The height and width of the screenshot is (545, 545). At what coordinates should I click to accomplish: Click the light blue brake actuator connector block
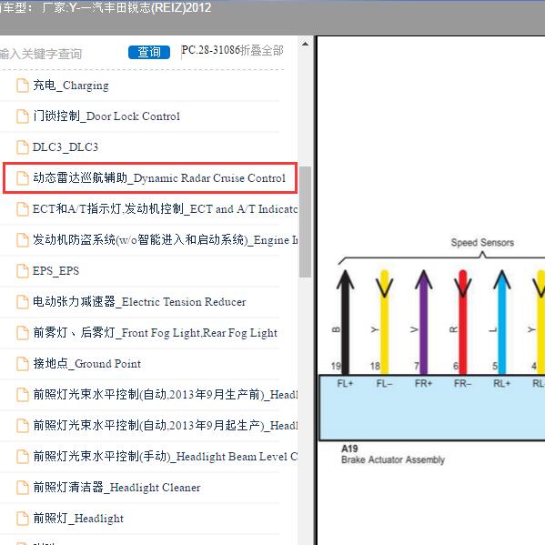point(431,408)
